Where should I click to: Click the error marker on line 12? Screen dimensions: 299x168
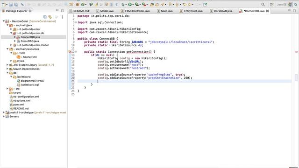tap(70, 52)
